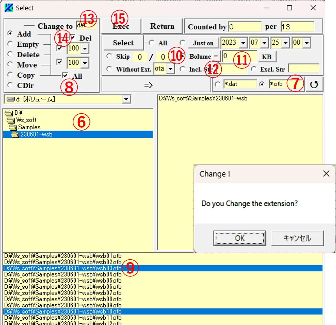The image size is (336, 325).
Task: Select file wsb02.otb in list
Action: (163, 262)
